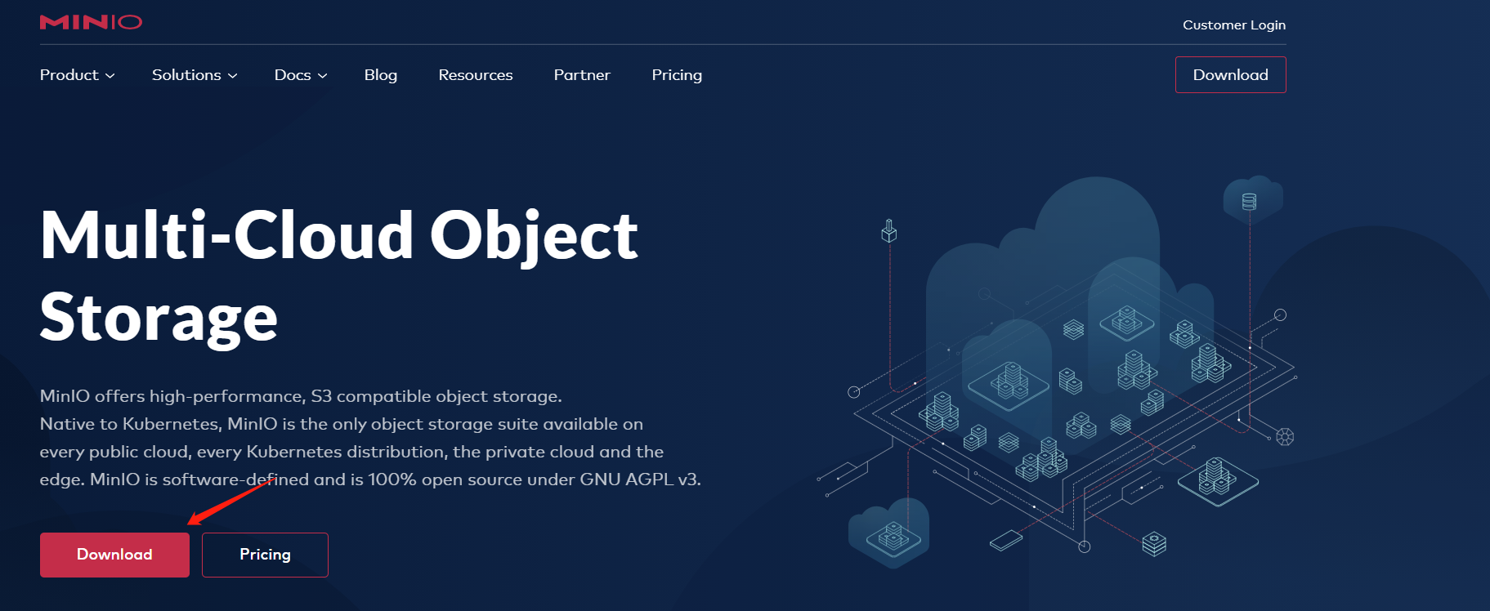
Task: Click the paragraph starting "MinIO offers high-performance"
Action: [370, 438]
